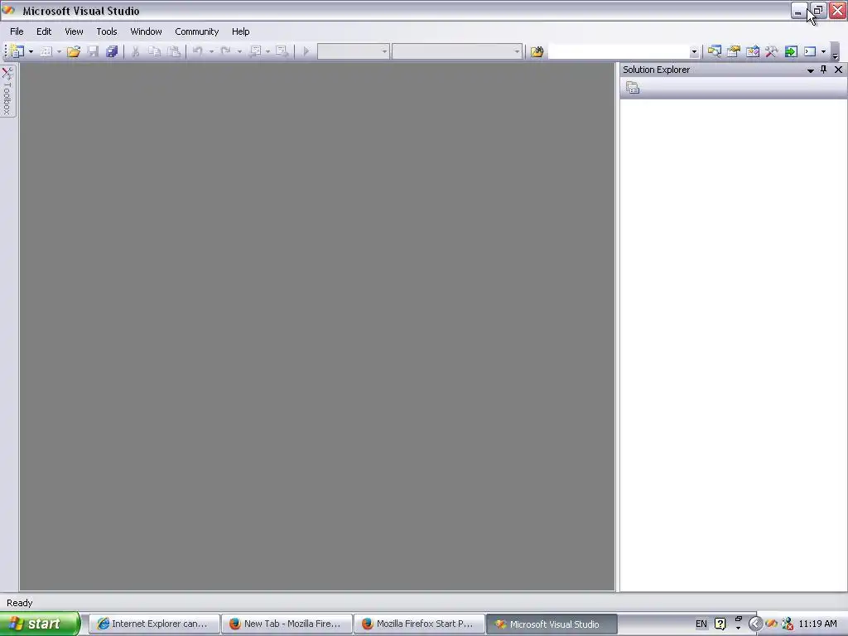Click the Ready status bar text
848x636 pixels.
20,603
